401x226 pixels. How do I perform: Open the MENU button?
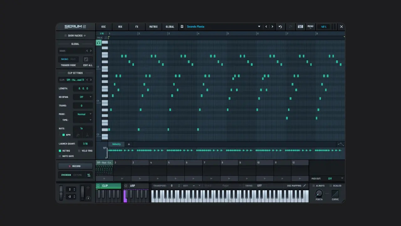(x=310, y=27)
